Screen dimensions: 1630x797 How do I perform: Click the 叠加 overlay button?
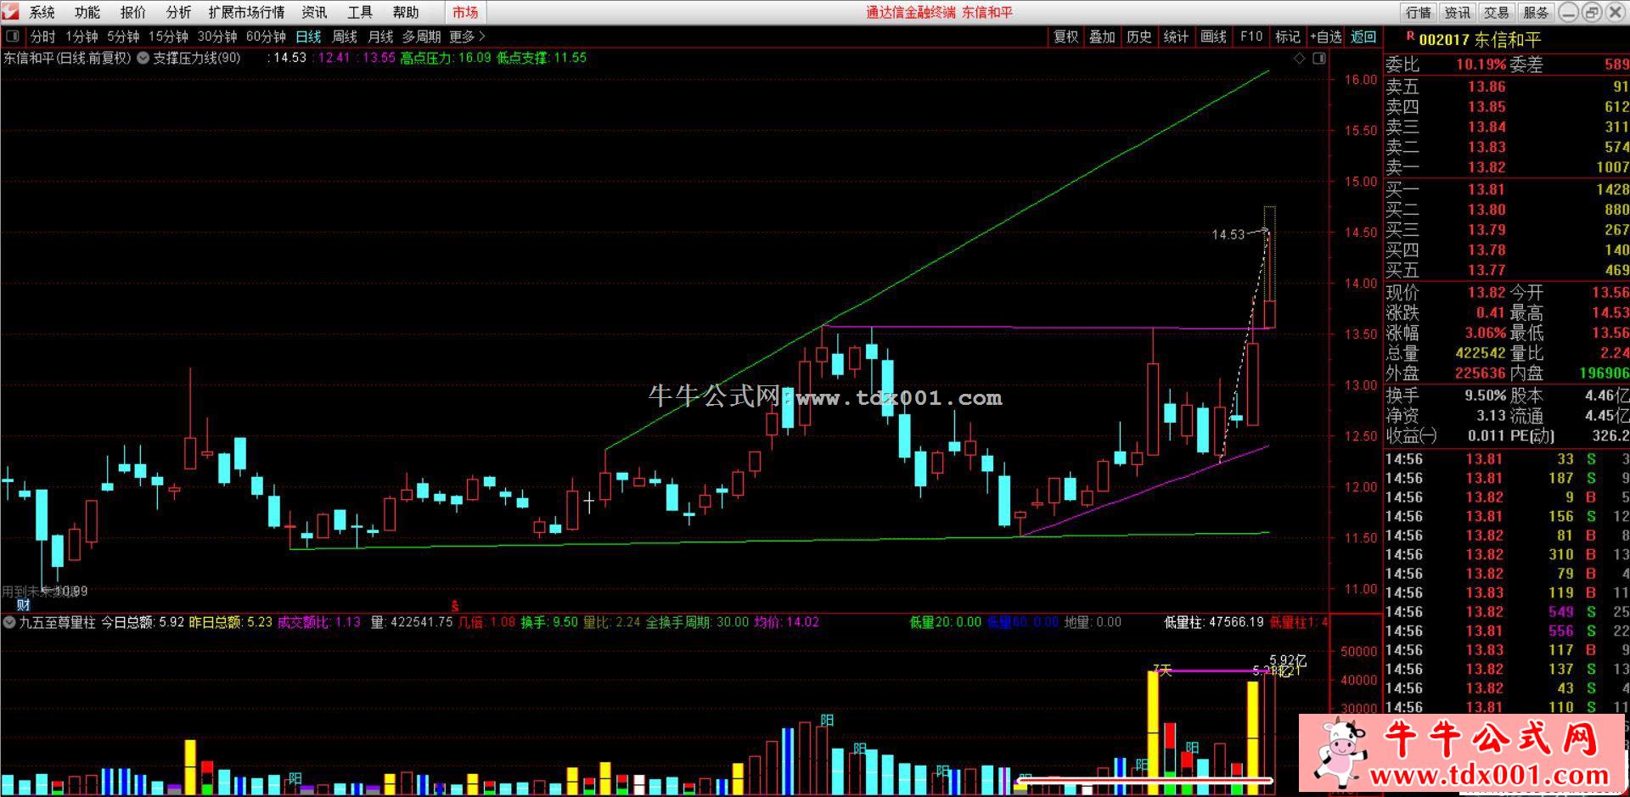[x=1102, y=36]
